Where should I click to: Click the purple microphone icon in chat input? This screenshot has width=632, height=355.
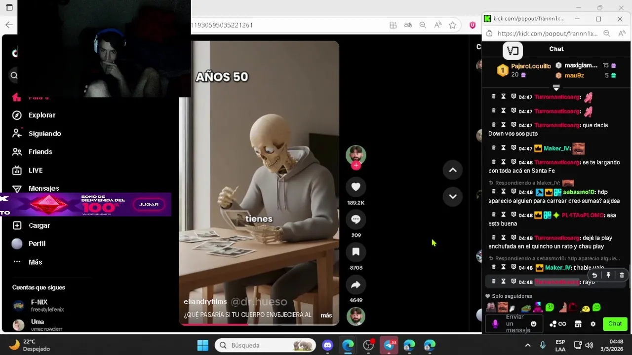pyautogui.click(x=495, y=324)
